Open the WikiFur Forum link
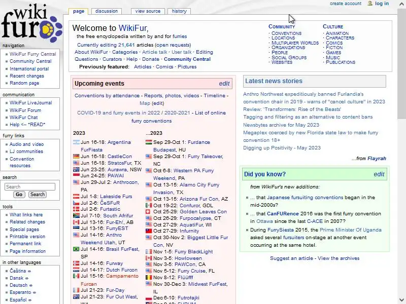 click(x=25, y=110)
